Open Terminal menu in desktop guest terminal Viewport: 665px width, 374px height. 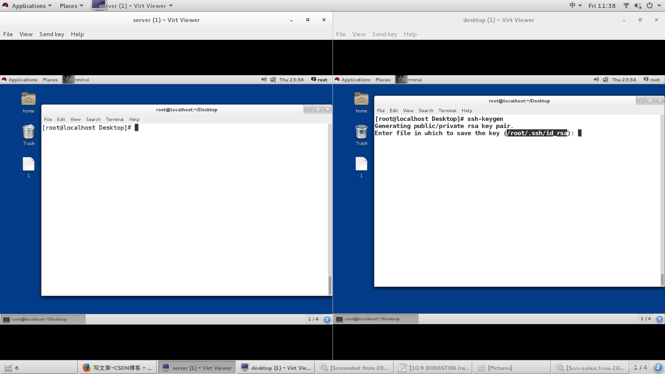point(448,111)
